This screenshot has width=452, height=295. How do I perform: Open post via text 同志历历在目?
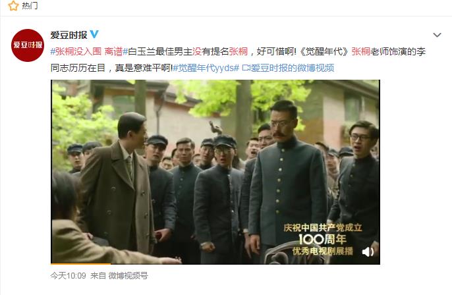tap(78, 68)
